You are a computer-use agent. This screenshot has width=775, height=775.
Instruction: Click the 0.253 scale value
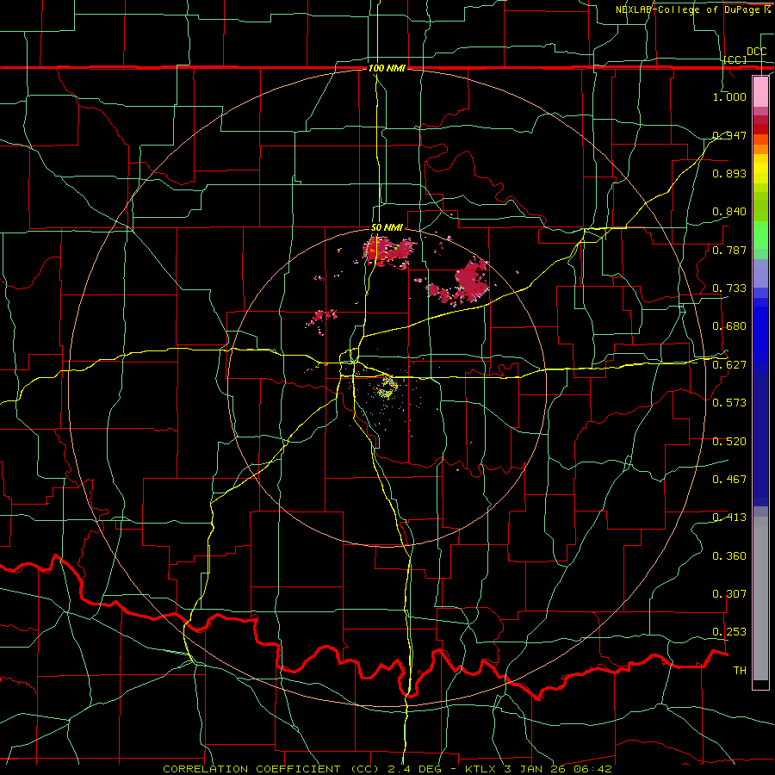(729, 632)
